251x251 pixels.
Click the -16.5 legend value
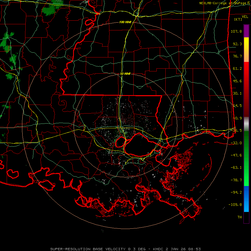pos(236,131)
